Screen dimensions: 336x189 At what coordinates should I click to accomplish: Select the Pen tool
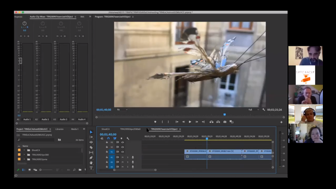(x=91, y=157)
